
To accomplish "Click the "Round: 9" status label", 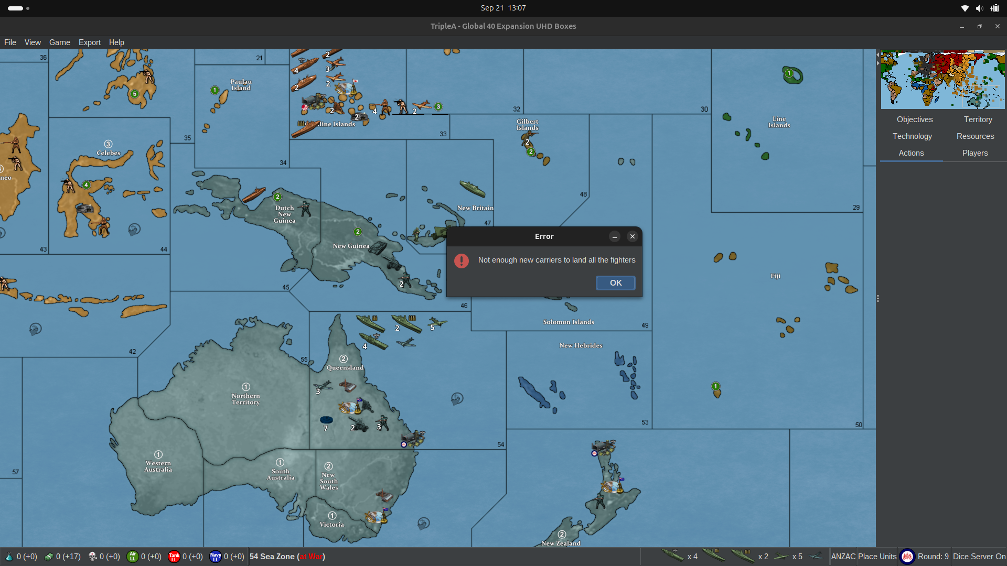I will 933,557.
